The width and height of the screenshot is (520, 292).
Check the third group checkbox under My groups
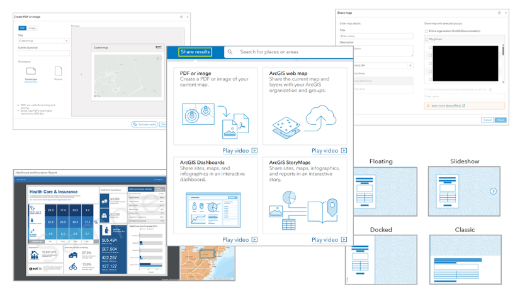click(x=430, y=63)
